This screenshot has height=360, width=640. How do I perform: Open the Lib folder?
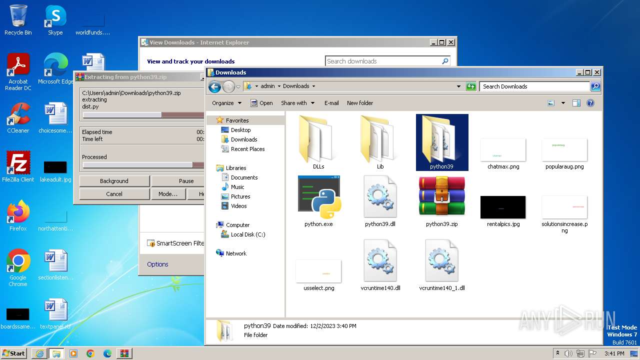pos(380,142)
